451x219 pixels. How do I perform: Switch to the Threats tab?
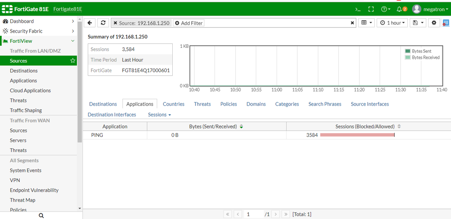202,104
